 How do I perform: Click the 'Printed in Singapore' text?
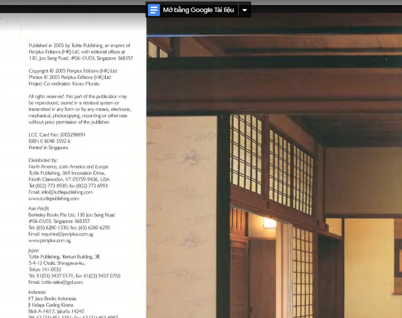(49, 147)
